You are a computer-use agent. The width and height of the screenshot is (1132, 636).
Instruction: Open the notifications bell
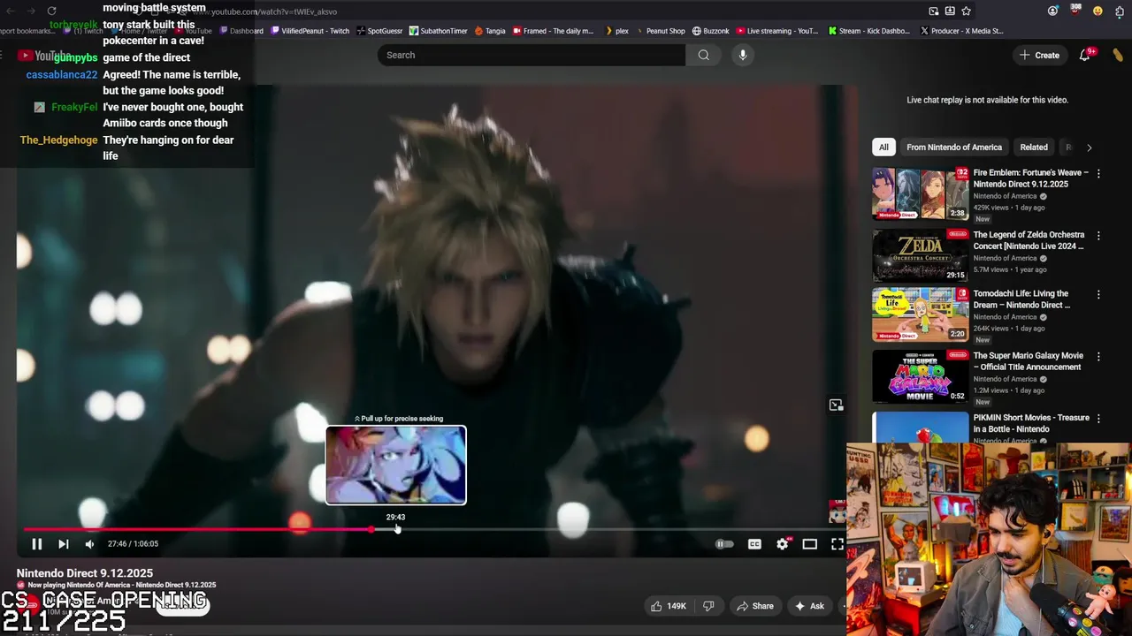[1084, 55]
